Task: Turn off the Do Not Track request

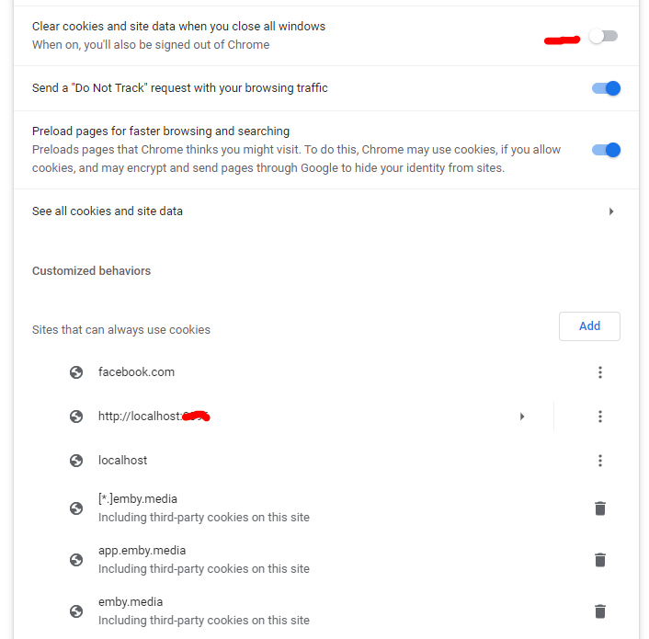Action: pyautogui.click(x=606, y=88)
